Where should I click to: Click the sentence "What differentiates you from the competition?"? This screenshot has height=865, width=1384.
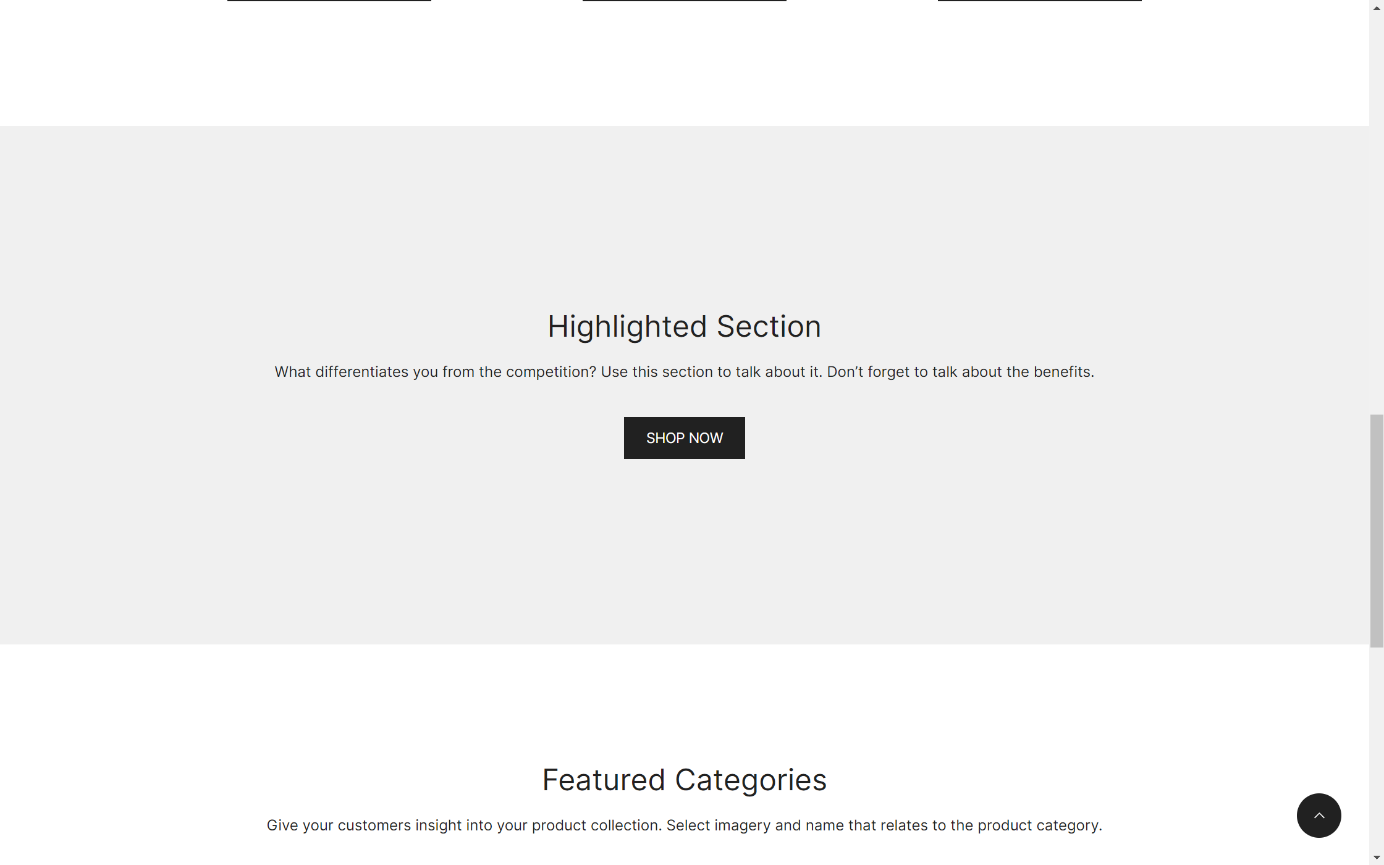[435, 372]
